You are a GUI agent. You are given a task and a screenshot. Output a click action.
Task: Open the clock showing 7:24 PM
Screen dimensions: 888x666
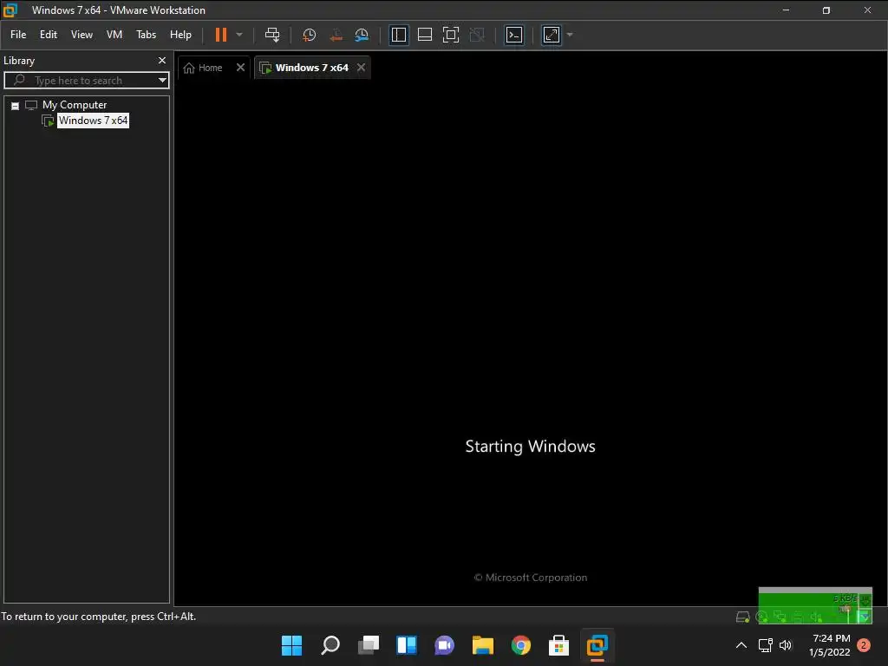click(830, 645)
